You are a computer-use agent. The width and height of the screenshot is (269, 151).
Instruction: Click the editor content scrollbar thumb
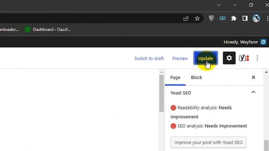pos(161,93)
